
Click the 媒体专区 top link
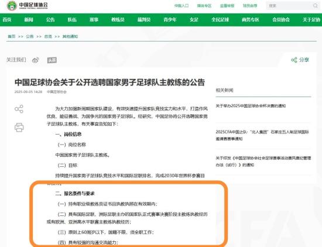[204, 6]
